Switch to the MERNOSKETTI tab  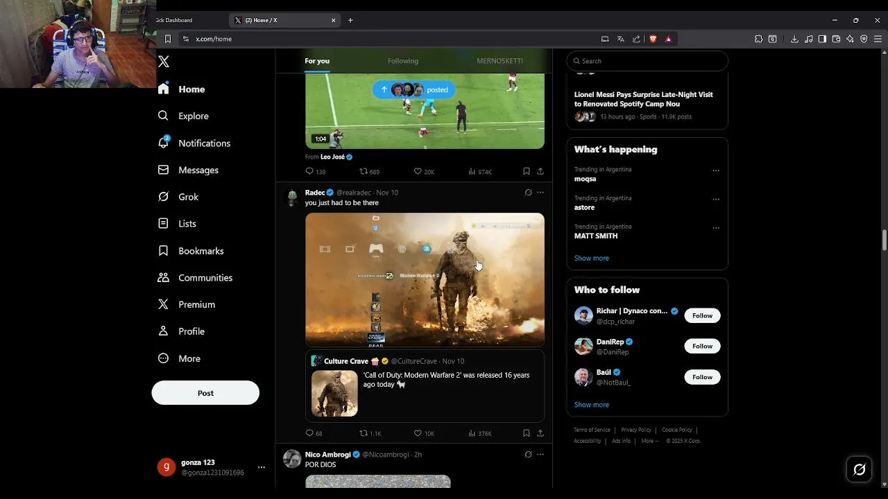pos(499,61)
